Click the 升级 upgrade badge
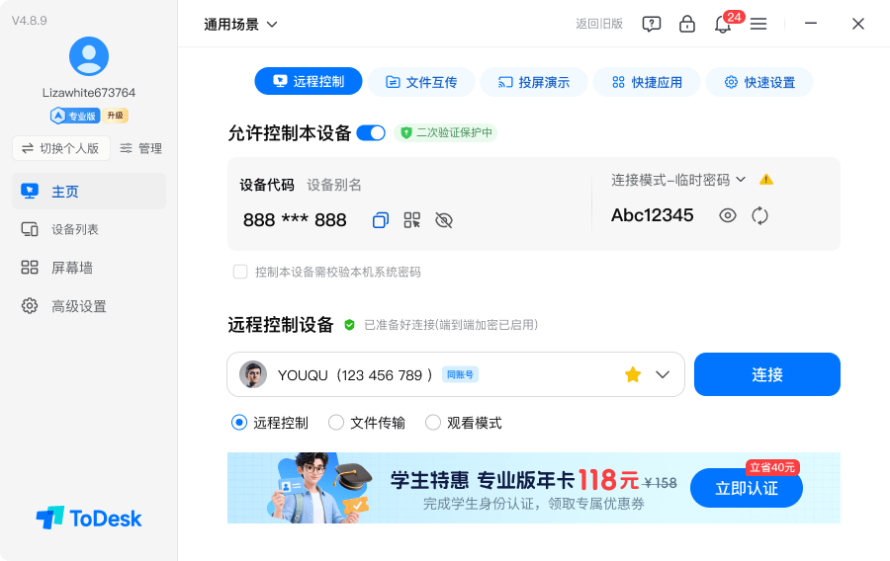The image size is (890, 561). 116,116
